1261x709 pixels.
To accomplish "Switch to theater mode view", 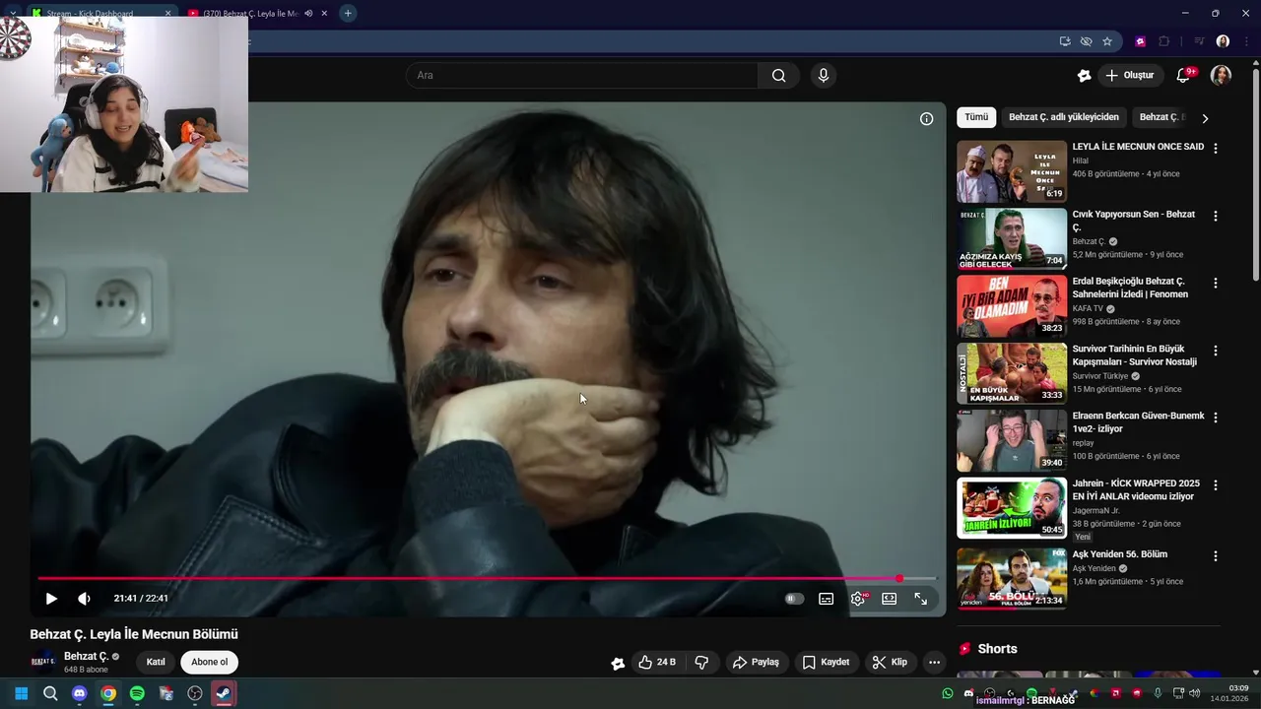I will [890, 599].
